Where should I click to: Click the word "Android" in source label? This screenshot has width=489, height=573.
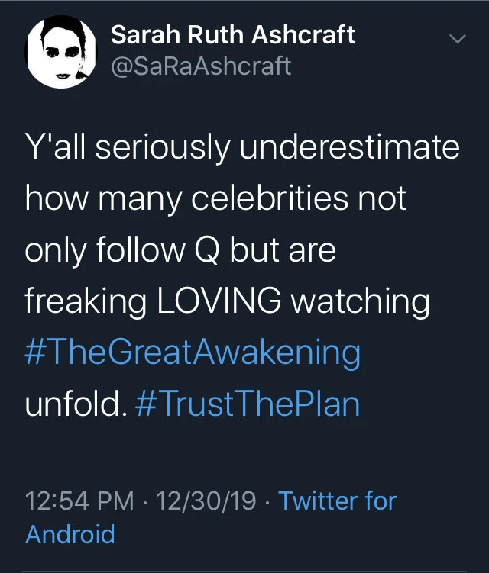pyautogui.click(x=70, y=533)
